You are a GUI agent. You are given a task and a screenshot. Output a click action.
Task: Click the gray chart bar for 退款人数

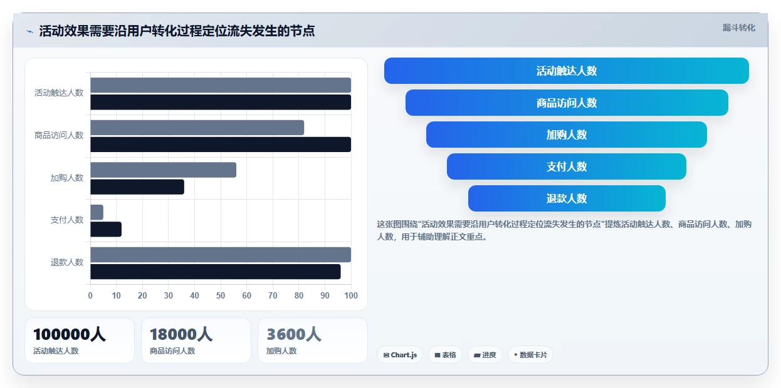221,255
